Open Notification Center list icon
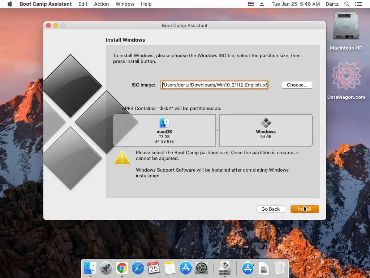This screenshot has width=370, height=278. [358, 4]
